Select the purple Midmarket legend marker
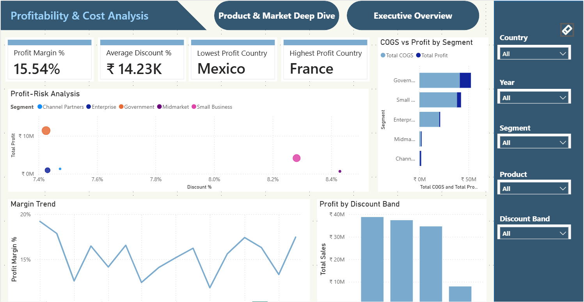This screenshot has height=302, width=584. 160,107
